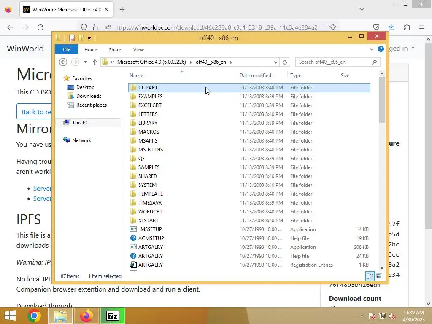Open 7-Zip from the taskbar
This screenshot has height=324, width=432.
point(113,316)
